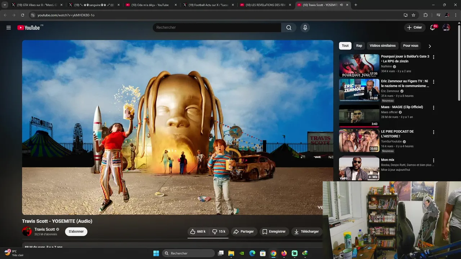Open Chrome's three-dot menu
The width and height of the screenshot is (461, 259).
[x=456, y=15]
